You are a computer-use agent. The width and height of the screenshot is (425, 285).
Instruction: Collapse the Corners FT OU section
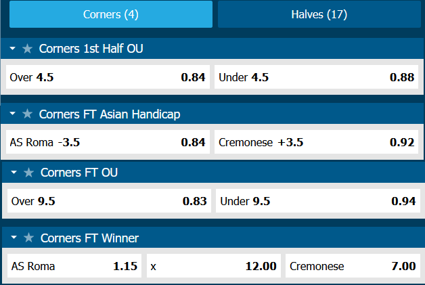(x=14, y=173)
